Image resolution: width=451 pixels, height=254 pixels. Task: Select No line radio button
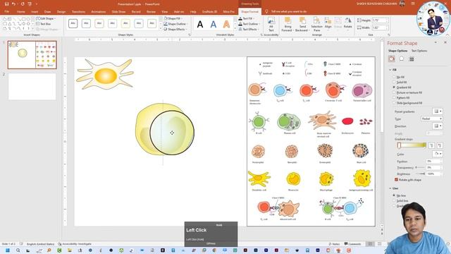point(395,195)
